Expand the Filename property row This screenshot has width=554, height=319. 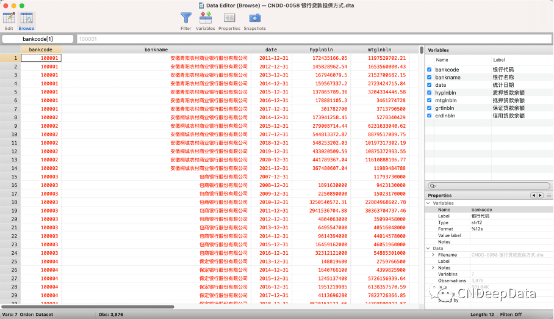(433, 255)
